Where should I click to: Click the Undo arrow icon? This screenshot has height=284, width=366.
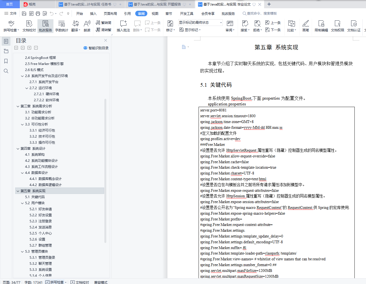[x=52, y=13]
